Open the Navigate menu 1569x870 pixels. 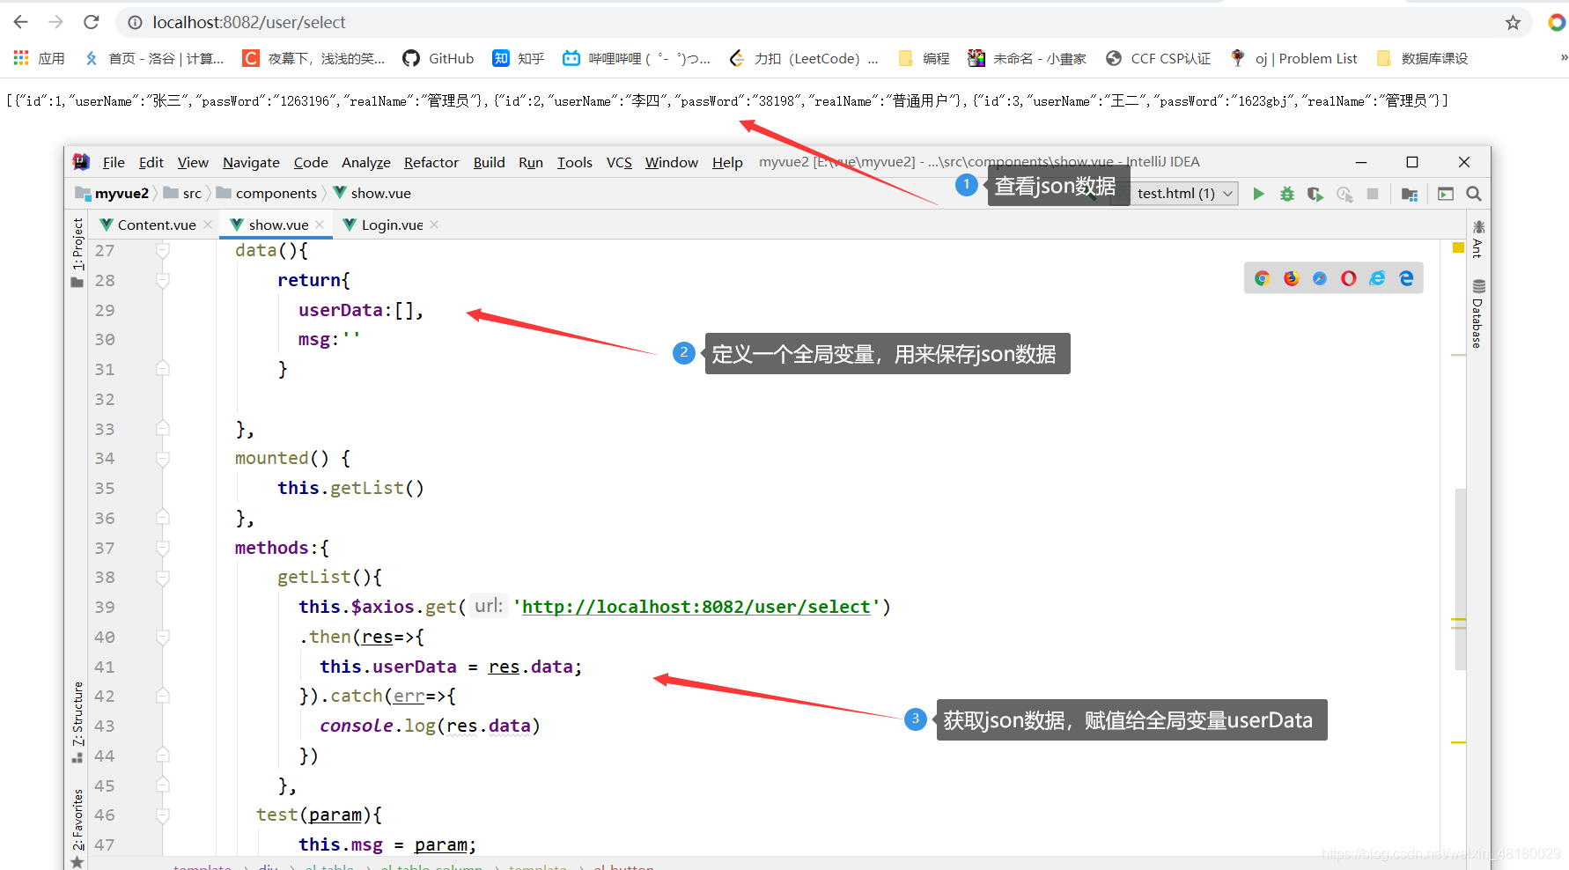[x=251, y=162]
